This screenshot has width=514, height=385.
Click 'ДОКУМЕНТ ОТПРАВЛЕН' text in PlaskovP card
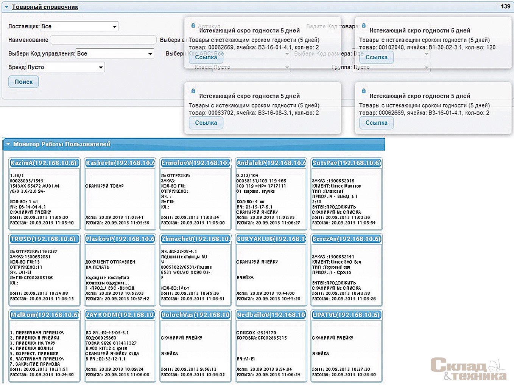click(110, 262)
